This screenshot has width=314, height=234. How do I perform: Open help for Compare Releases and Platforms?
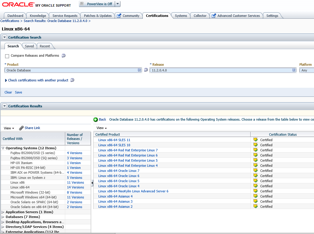pyautogui.click(x=63, y=55)
